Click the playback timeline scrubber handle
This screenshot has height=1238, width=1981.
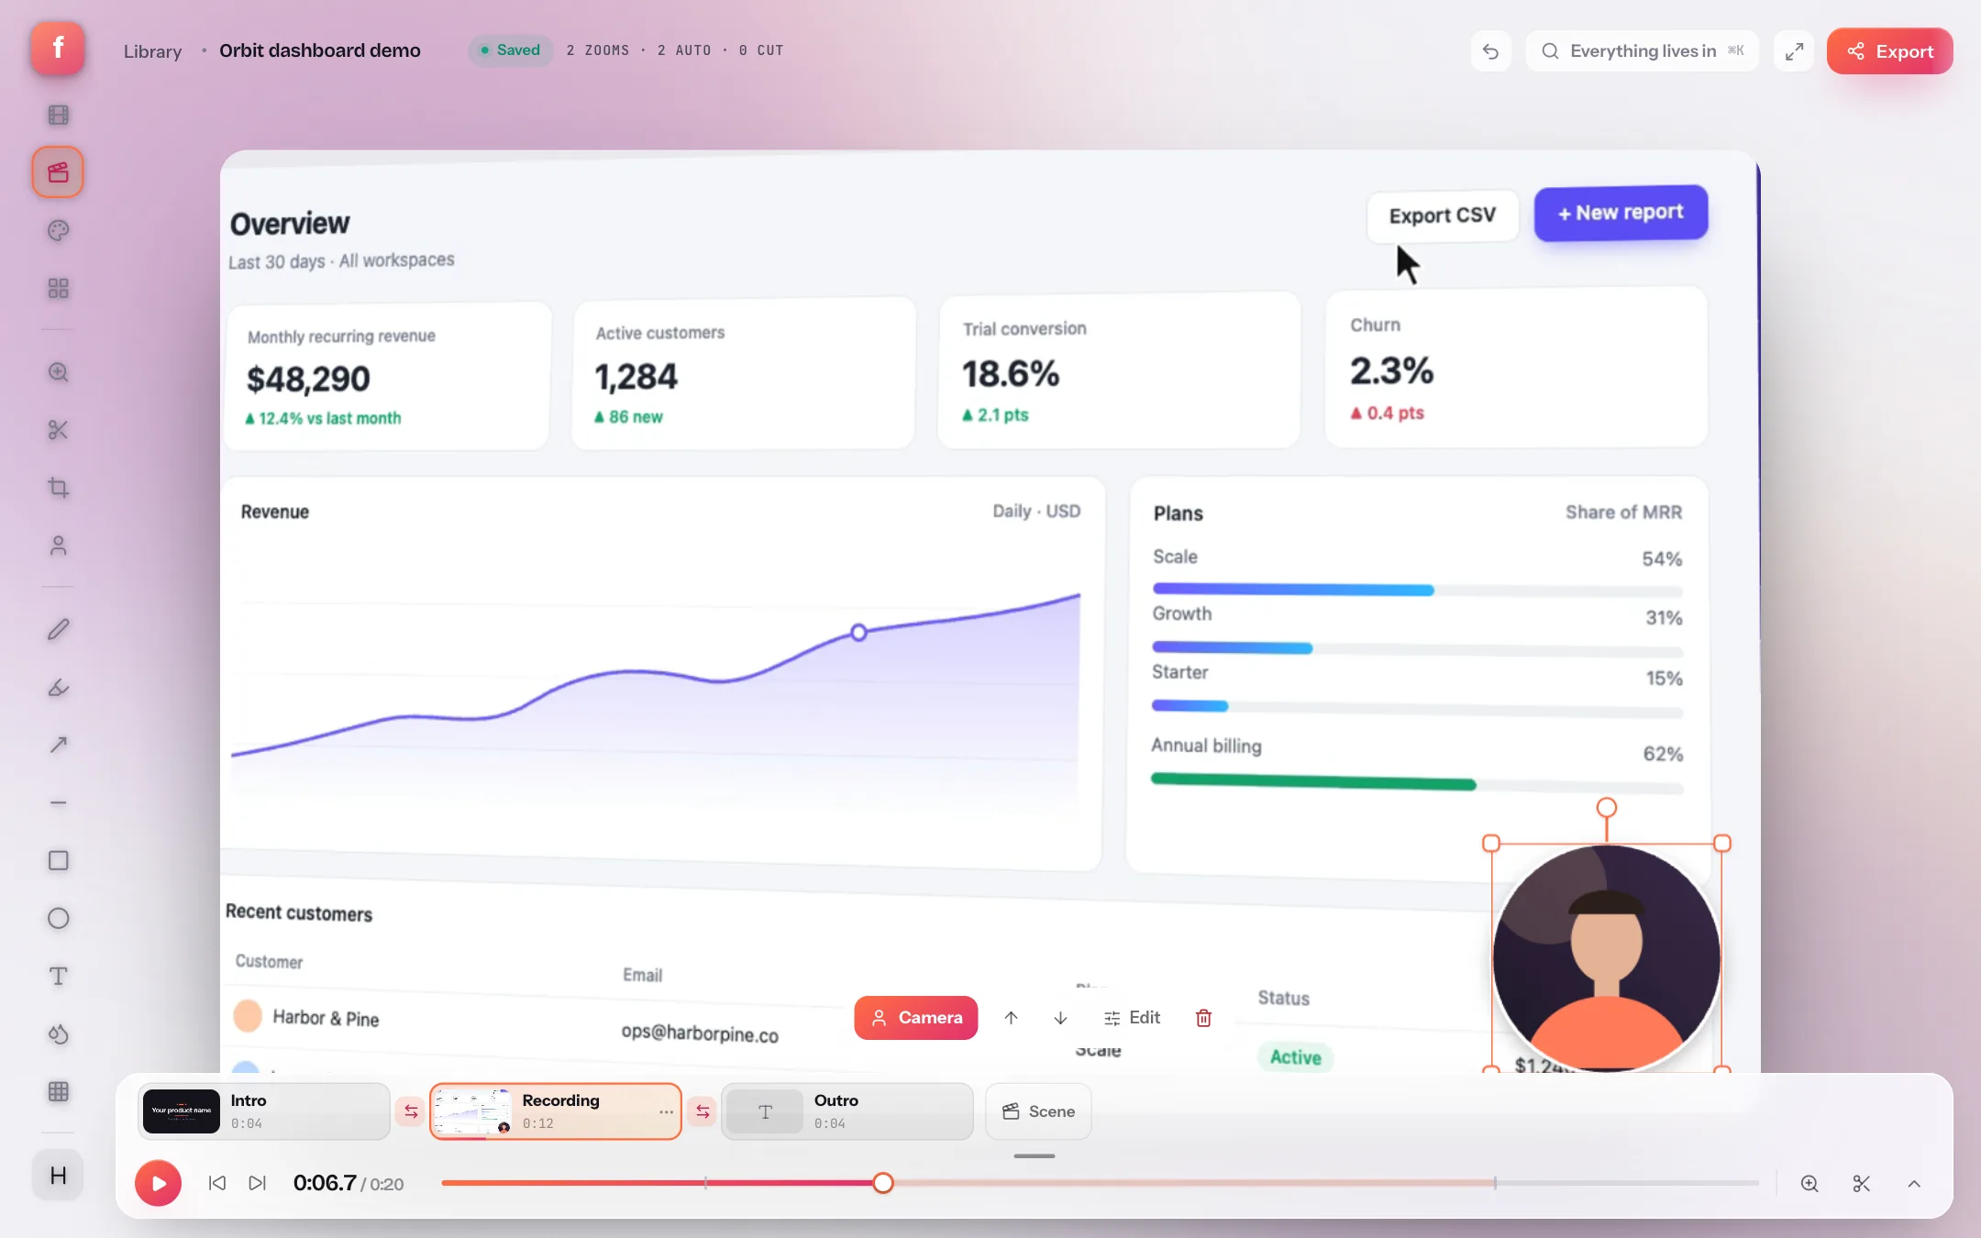pos(882,1183)
